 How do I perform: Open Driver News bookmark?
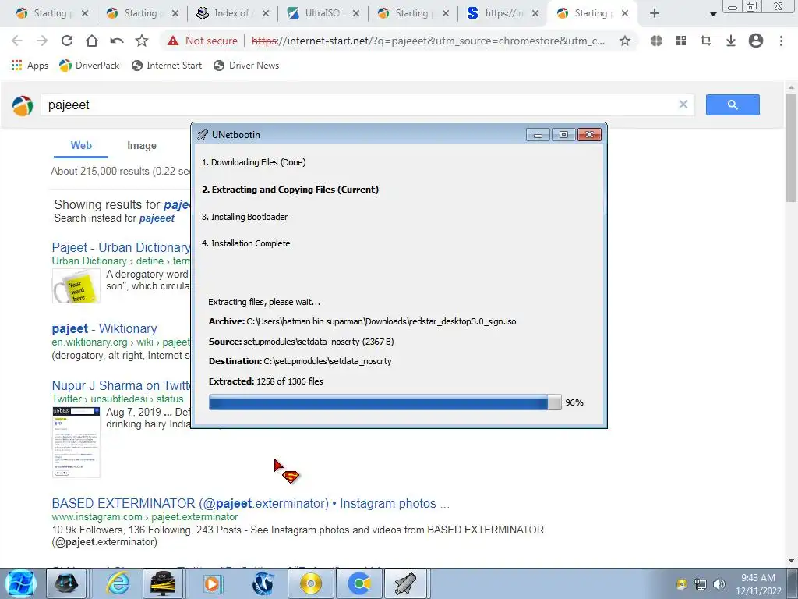pos(247,66)
